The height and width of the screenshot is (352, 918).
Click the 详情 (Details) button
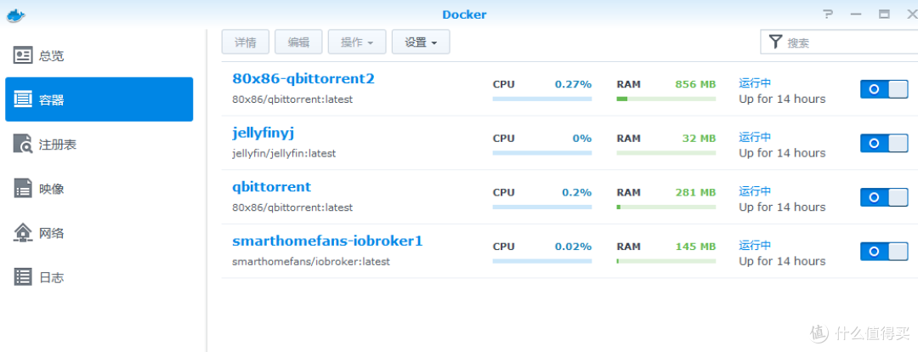pos(246,43)
